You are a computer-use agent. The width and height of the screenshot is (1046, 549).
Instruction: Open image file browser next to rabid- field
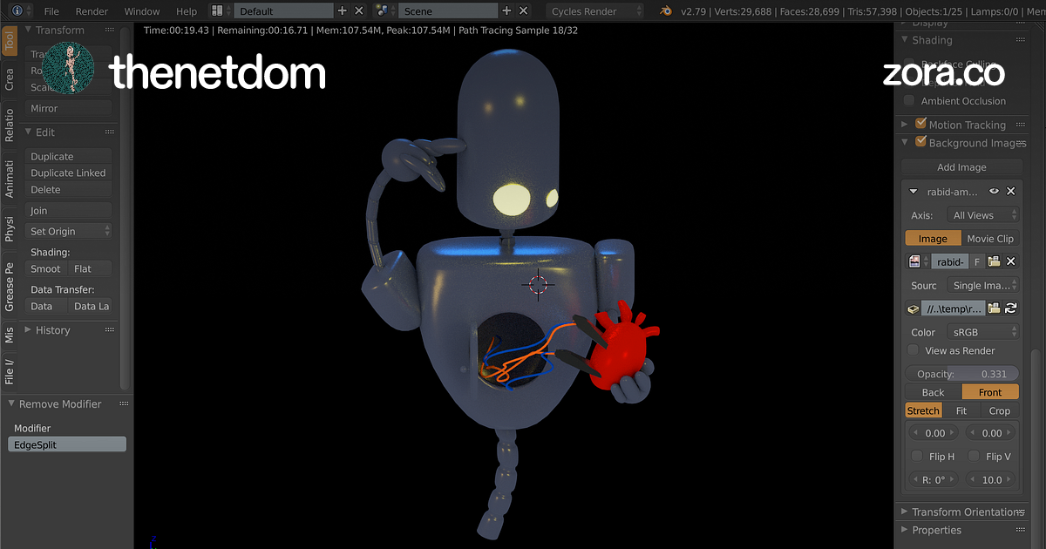994,261
